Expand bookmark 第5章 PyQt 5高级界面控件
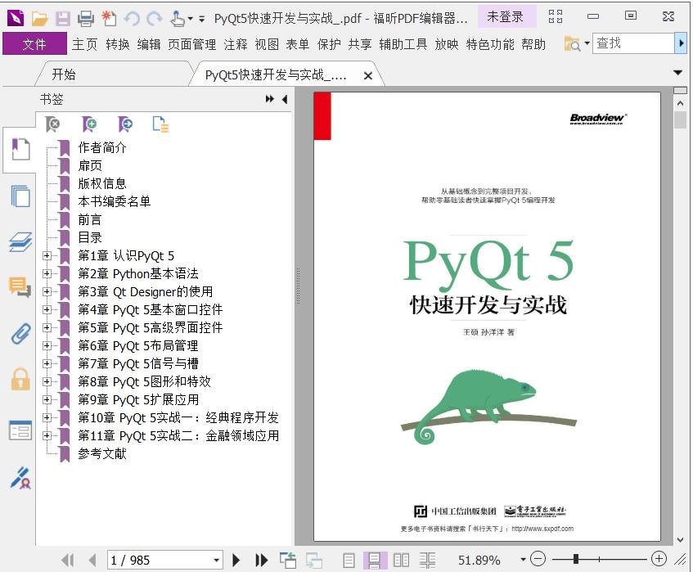The height and width of the screenshot is (572, 693). pyautogui.click(x=47, y=327)
